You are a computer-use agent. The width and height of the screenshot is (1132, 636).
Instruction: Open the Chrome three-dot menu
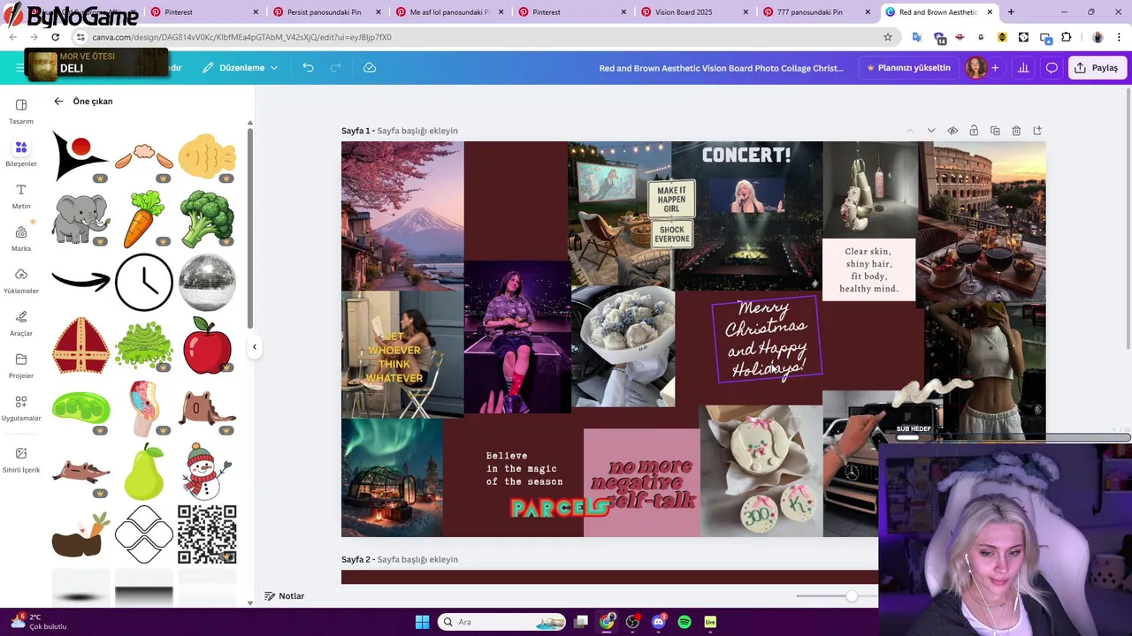[x=1119, y=37]
